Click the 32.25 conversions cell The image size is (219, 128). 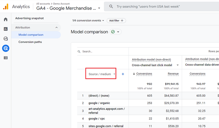(202, 111)
